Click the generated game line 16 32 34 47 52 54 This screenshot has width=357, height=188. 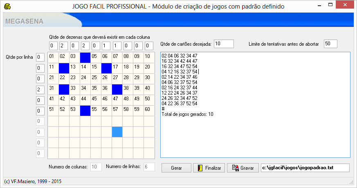click(x=180, y=66)
